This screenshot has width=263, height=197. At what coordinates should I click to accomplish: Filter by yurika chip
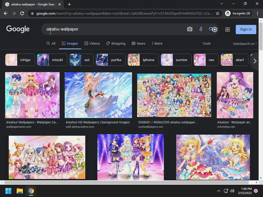coord(110,60)
